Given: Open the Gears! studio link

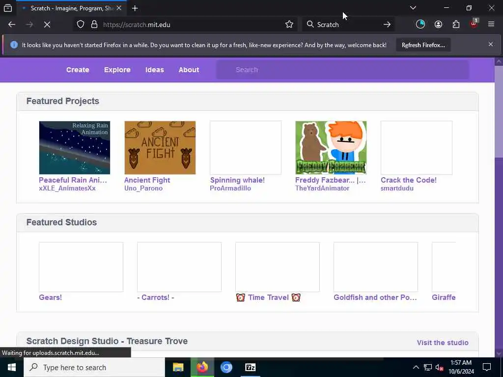Looking at the screenshot, I should click(51, 297).
